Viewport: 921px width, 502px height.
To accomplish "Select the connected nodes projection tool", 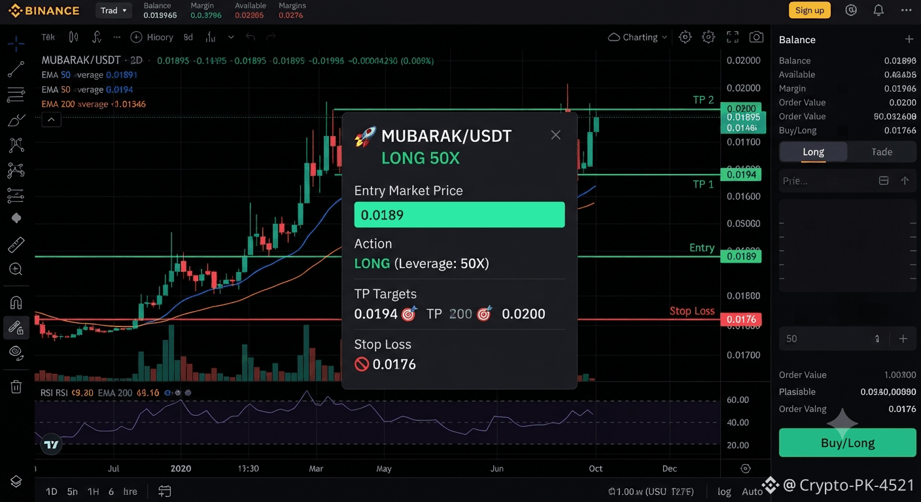I will click(16, 171).
